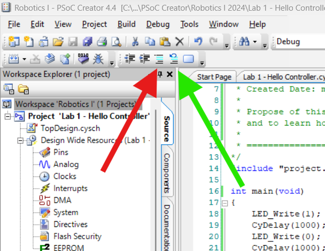This screenshot has width=325, height=251.
Task: Open TopDesign.cysch in the tree
Action: pos(70,128)
